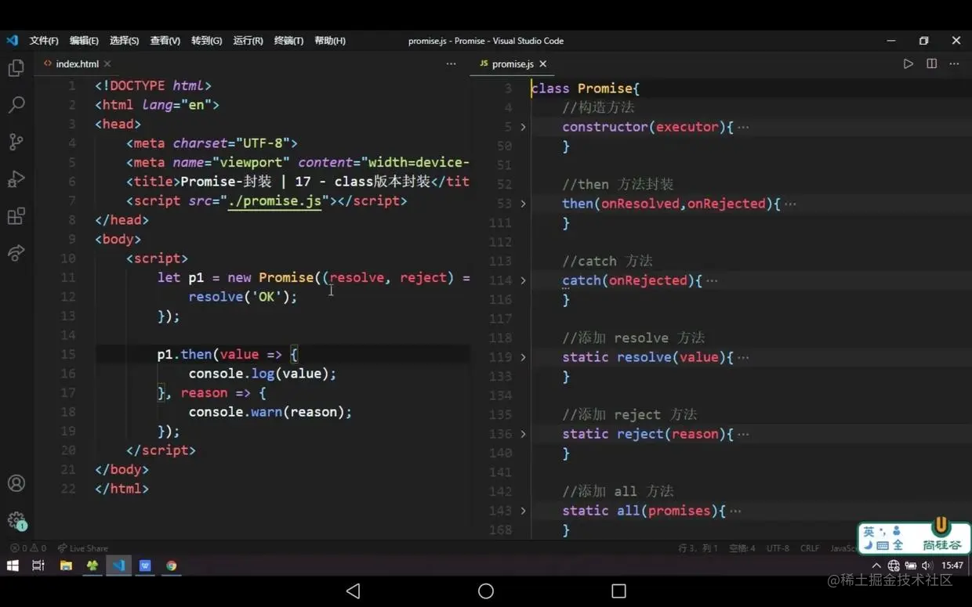Image resolution: width=972 pixels, height=607 pixels.
Task: Tap the Android home circle button
Action: pyautogui.click(x=486, y=591)
